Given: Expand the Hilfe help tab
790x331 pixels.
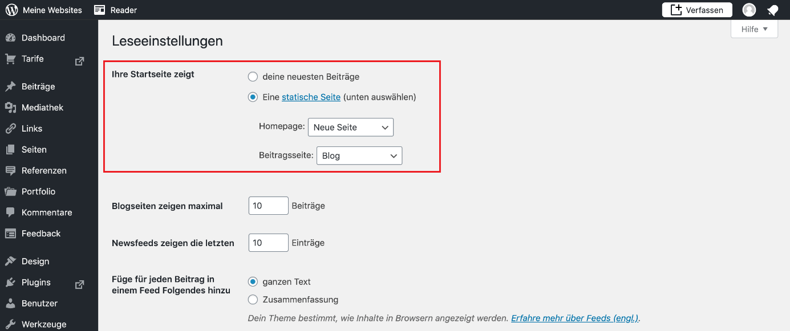Looking at the screenshot, I should (x=754, y=29).
